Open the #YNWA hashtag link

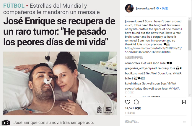(x=174, y=89)
